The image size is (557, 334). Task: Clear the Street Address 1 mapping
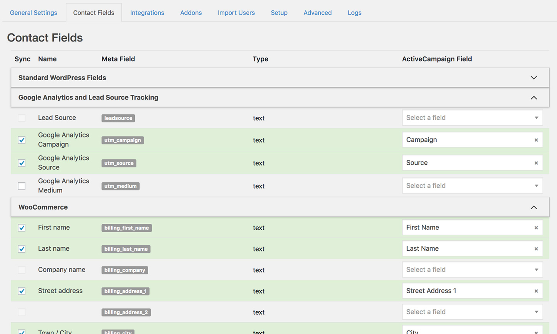[536, 291]
